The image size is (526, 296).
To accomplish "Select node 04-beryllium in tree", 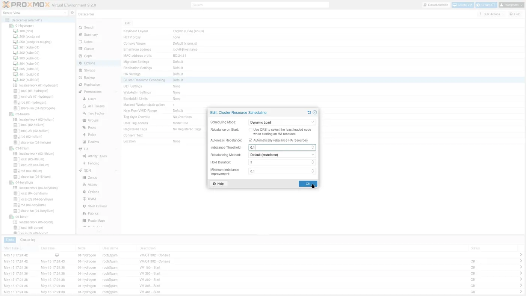I will pyautogui.click(x=24, y=182).
